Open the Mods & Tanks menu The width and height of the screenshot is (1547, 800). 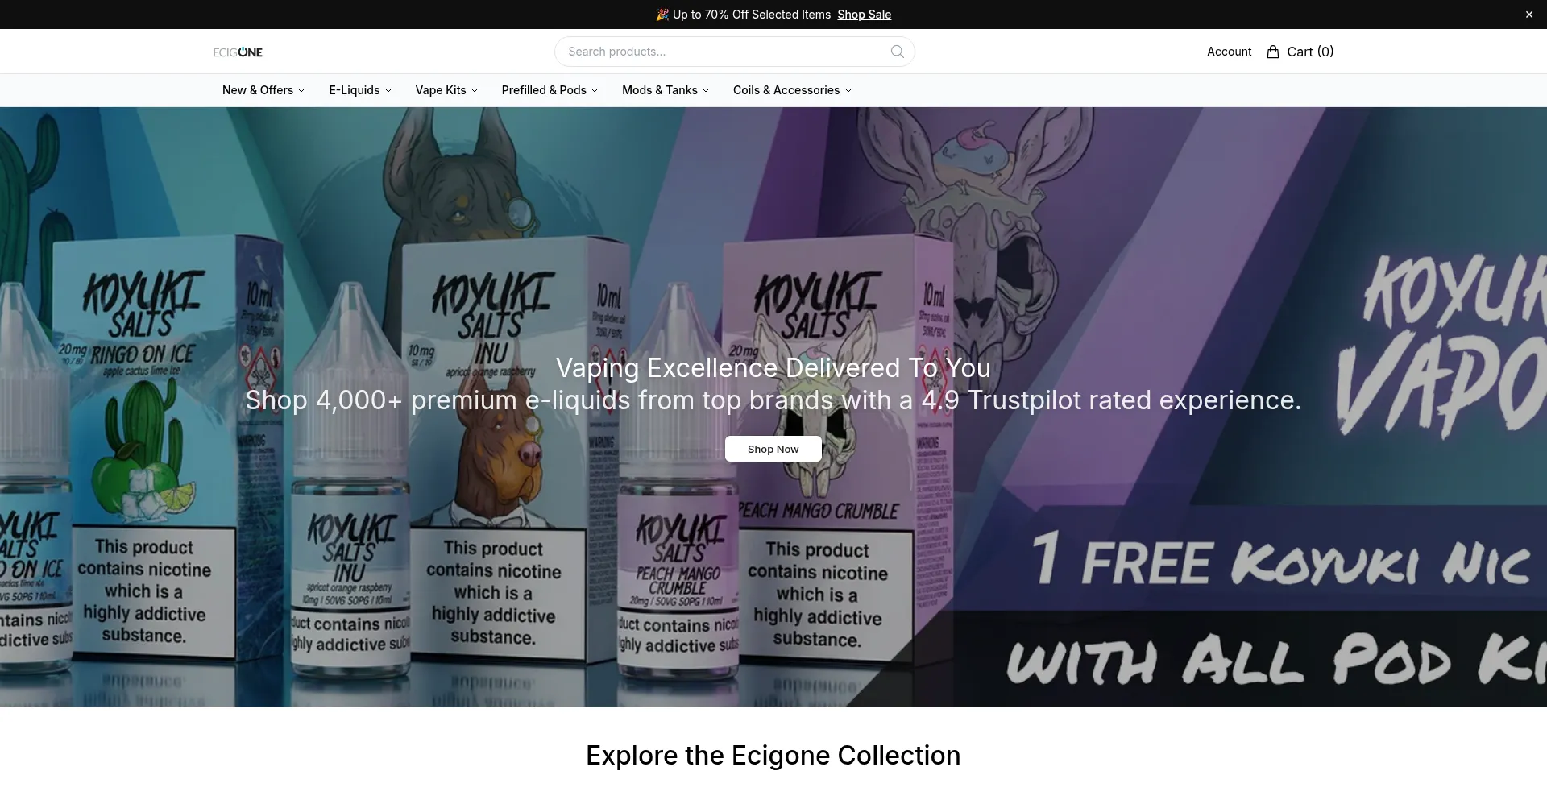click(666, 90)
